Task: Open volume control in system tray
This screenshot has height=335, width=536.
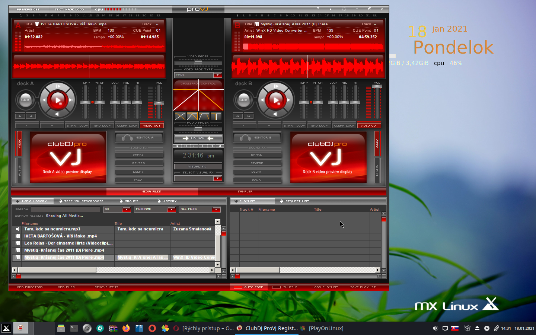Action: click(435, 328)
